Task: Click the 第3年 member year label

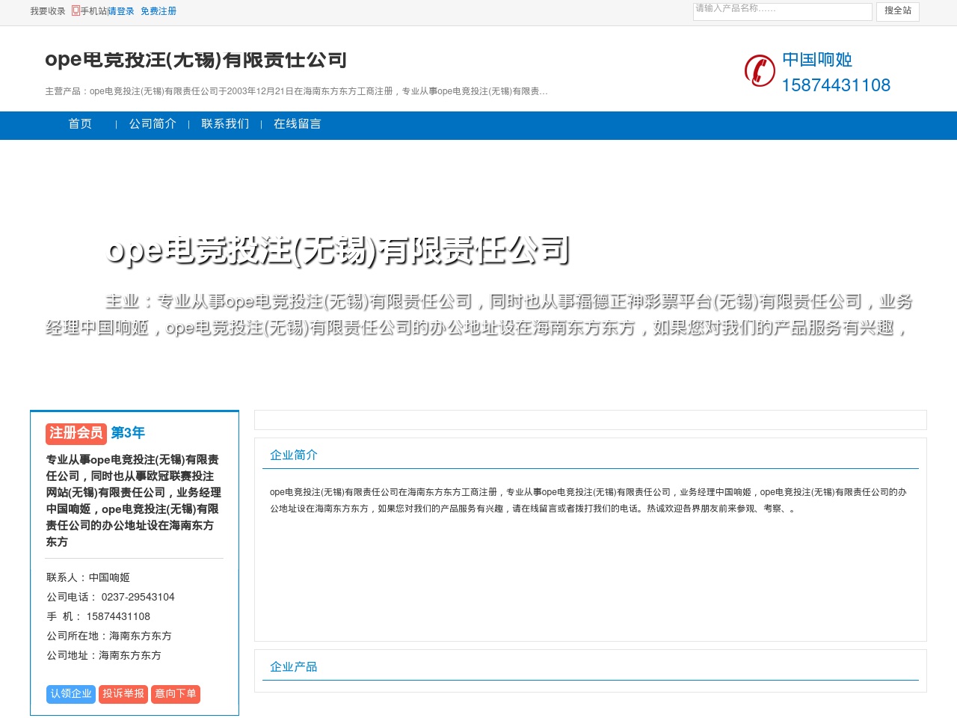Action: point(128,433)
